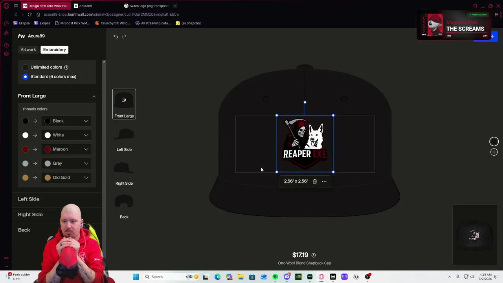Click the source black color swatch
Image resolution: width=503 pixels, height=283 pixels.
point(26,121)
